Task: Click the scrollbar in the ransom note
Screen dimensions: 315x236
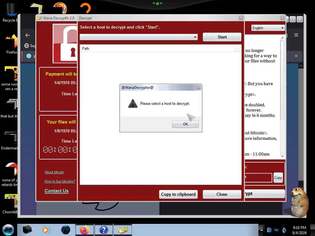Action: pyautogui.click(x=282, y=80)
